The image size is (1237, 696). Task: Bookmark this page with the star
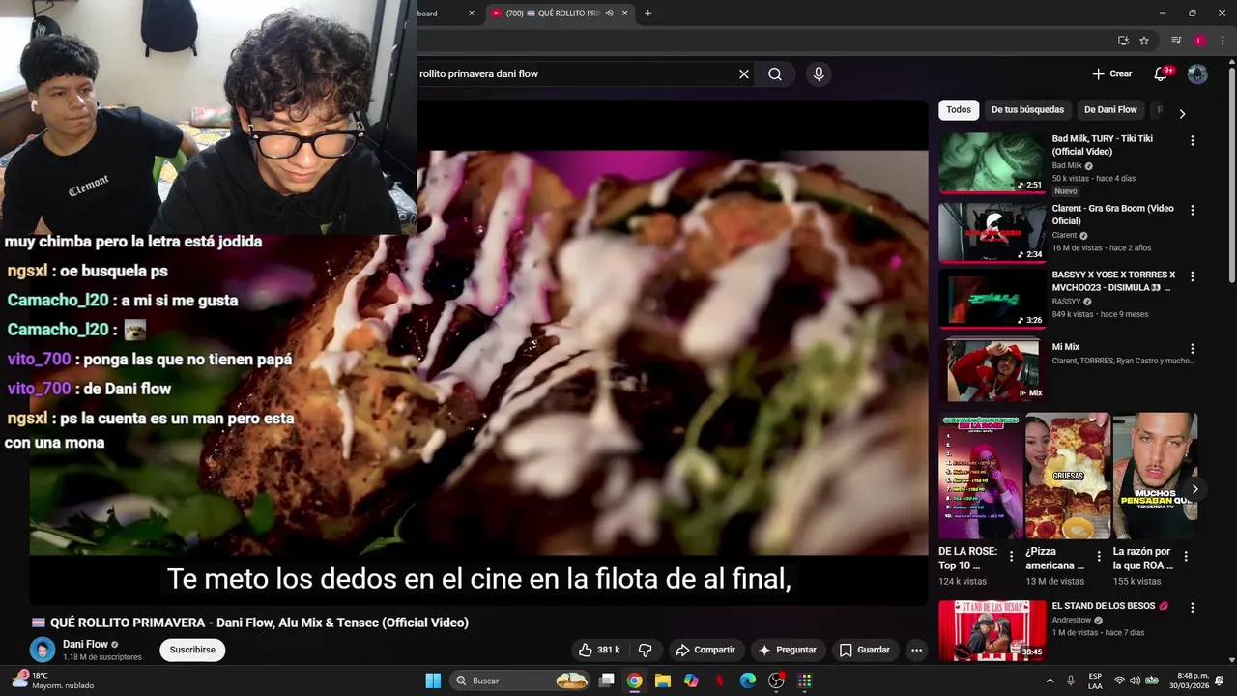tap(1144, 41)
